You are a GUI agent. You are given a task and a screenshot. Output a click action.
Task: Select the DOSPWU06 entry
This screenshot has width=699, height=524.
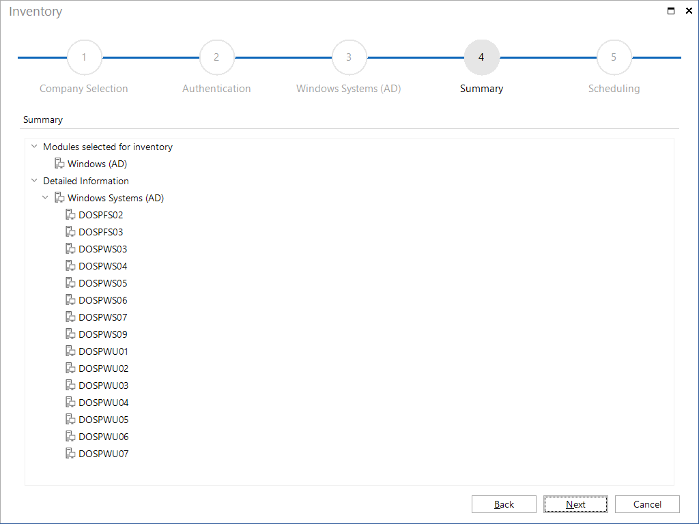[x=104, y=437]
